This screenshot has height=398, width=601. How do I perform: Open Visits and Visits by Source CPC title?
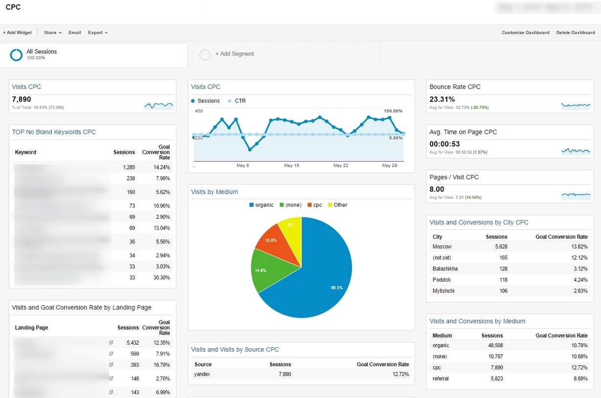pyautogui.click(x=235, y=350)
